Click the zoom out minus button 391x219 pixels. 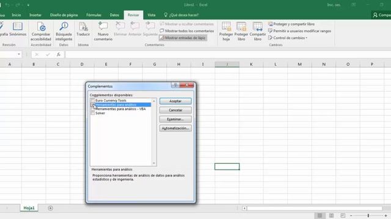351,216
